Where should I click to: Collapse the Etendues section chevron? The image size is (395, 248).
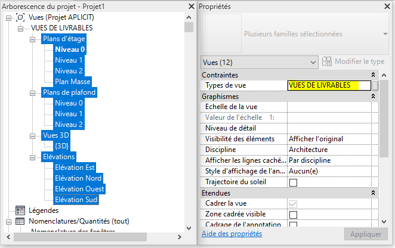pos(374,193)
